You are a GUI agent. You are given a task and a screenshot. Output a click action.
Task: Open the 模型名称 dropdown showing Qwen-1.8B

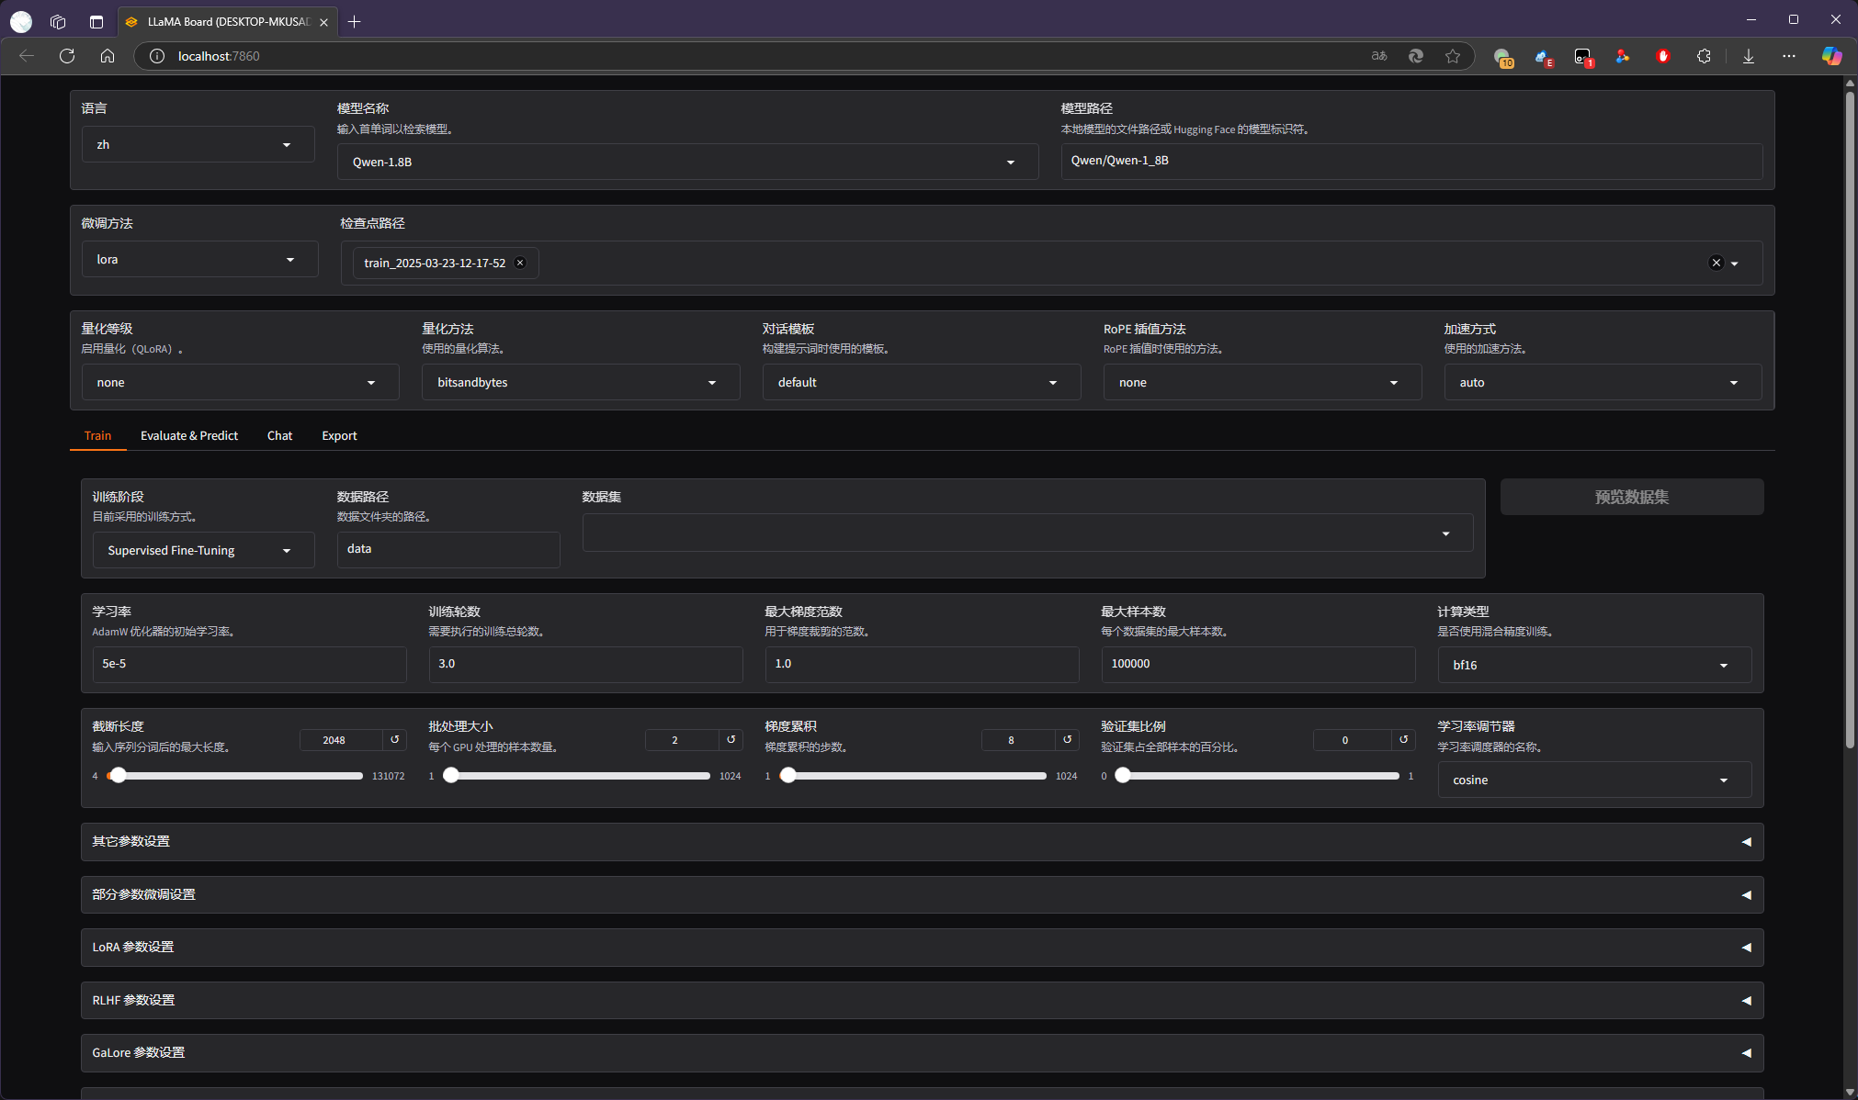(687, 162)
